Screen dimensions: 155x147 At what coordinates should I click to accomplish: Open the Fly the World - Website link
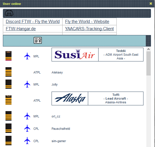(x=87, y=22)
